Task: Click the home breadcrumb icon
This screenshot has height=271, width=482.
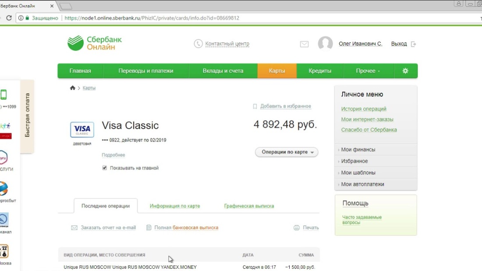Action: pyautogui.click(x=72, y=87)
